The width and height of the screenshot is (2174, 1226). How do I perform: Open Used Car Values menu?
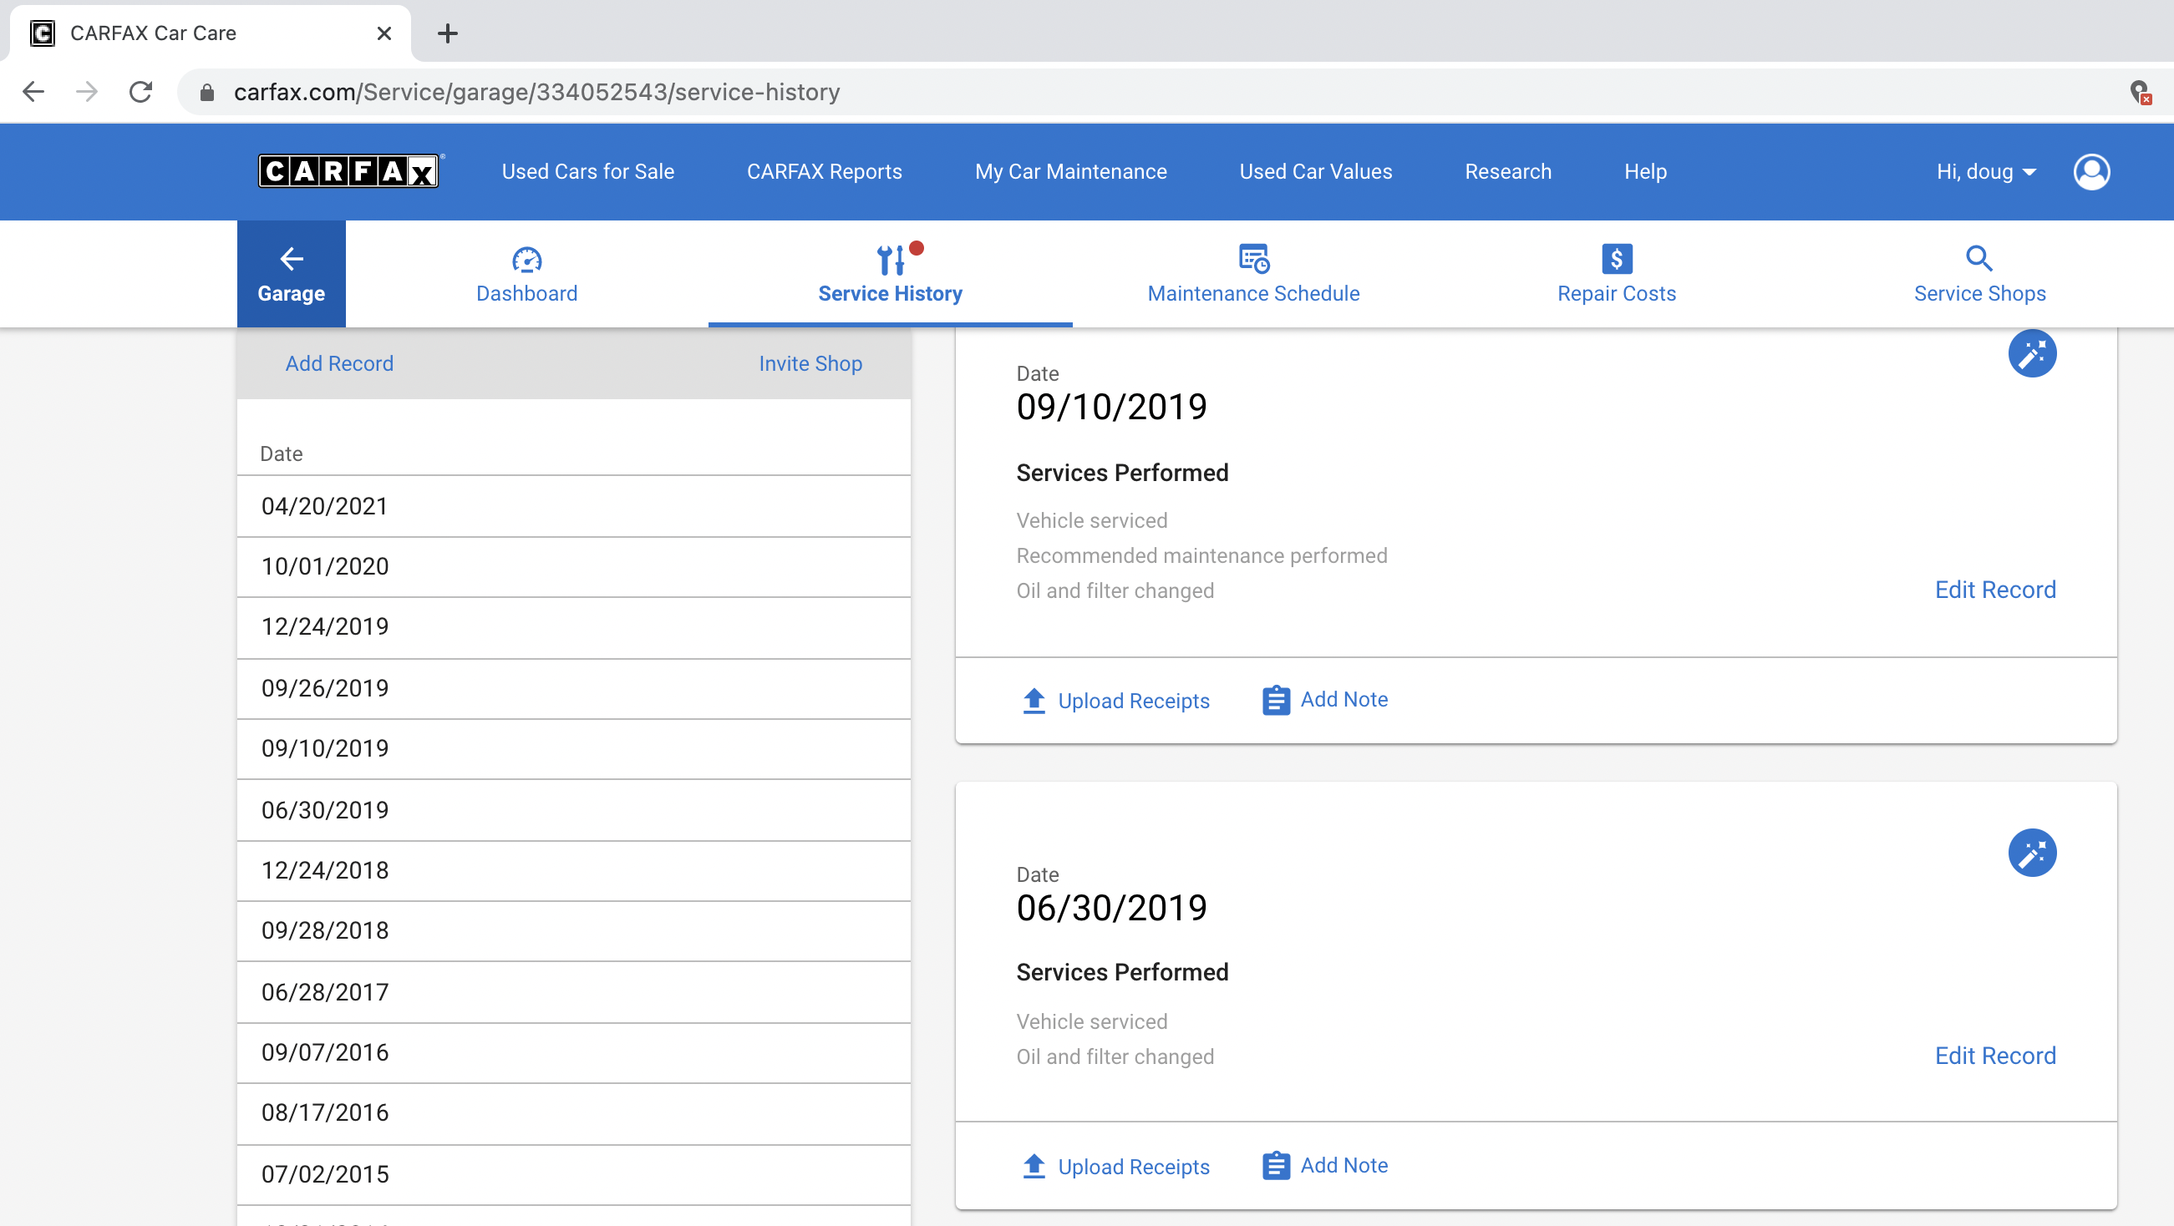click(x=1315, y=172)
